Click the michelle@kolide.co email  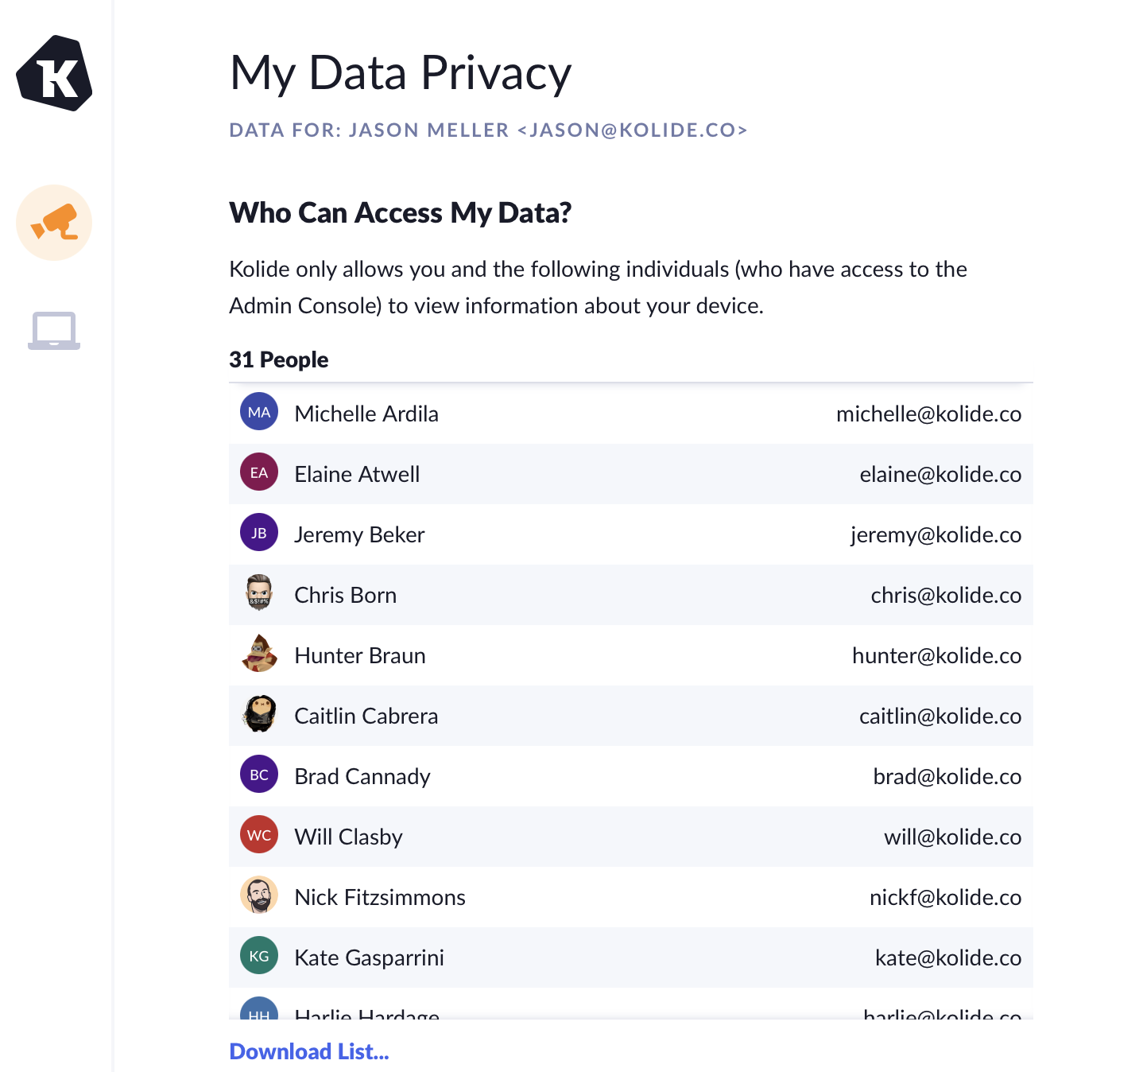pos(928,414)
